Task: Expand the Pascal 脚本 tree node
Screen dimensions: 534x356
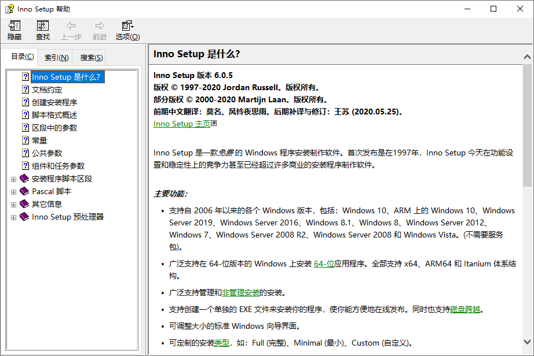Action: [x=13, y=191]
